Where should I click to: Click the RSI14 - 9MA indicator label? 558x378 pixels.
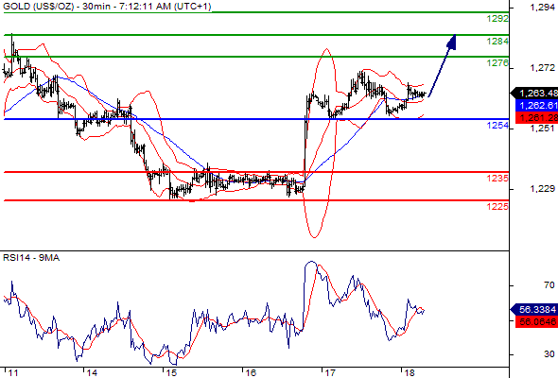[31, 258]
